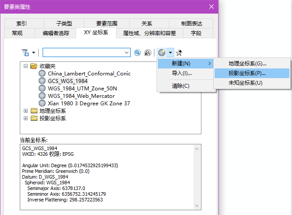The height and width of the screenshot is (215, 292).
Task: Switch to 属性域、分辨率和容差 tab
Action: [x=150, y=33]
